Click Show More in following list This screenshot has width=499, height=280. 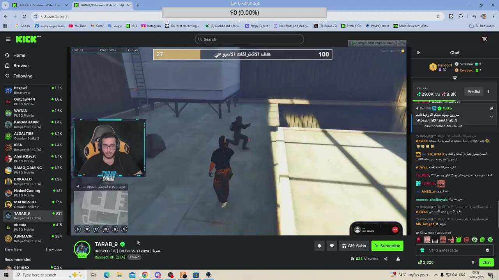point(13,250)
